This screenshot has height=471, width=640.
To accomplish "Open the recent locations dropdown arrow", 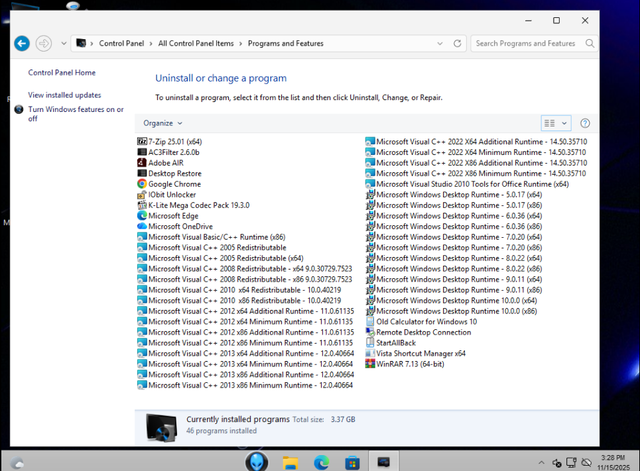I will [64, 43].
